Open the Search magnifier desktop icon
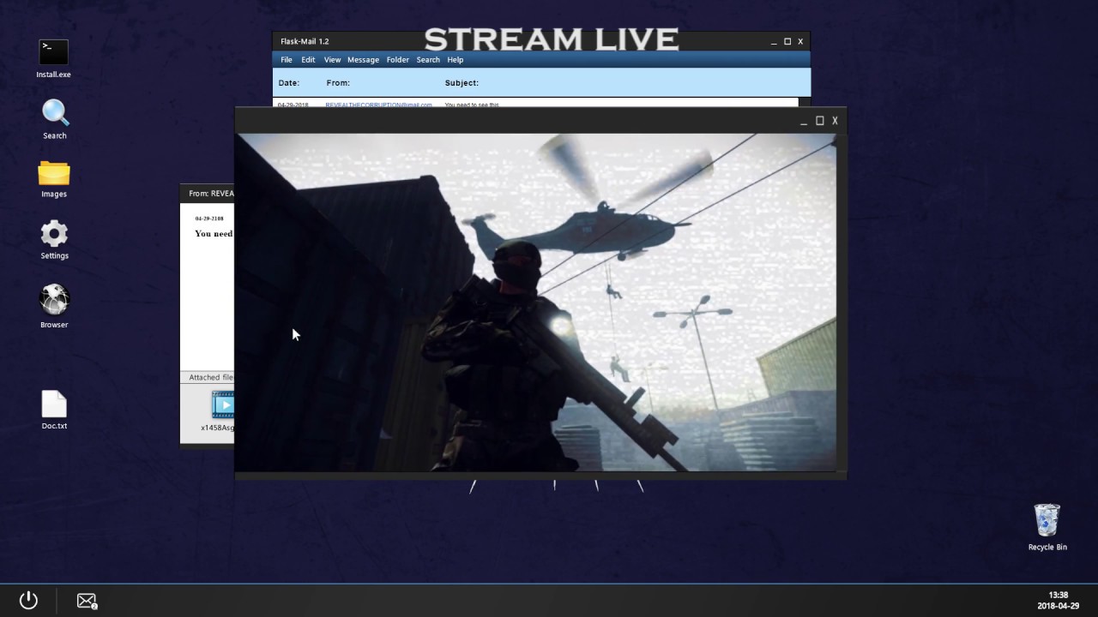The image size is (1098, 617). pos(55,113)
